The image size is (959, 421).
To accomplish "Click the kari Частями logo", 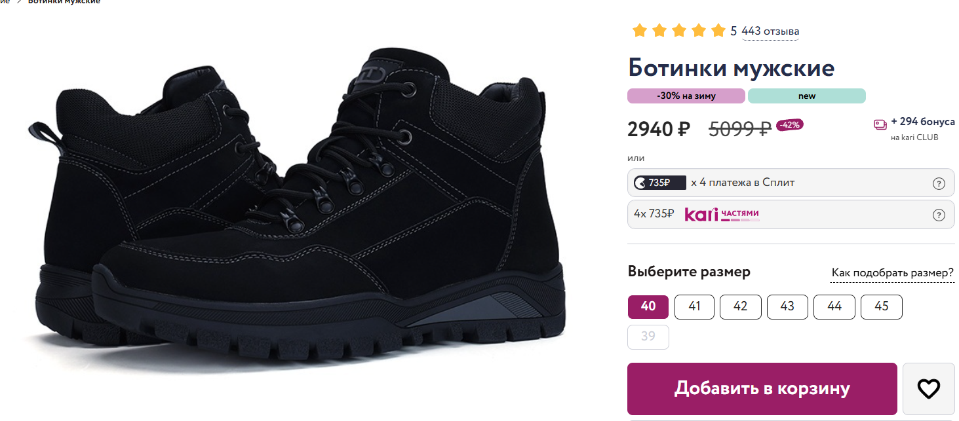I will [x=722, y=215].
